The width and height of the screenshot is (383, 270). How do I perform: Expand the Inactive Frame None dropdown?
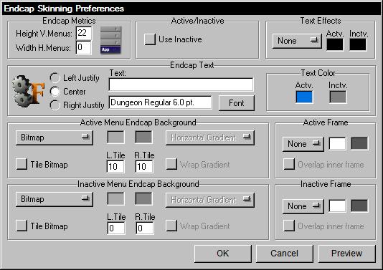click(303, 206)
